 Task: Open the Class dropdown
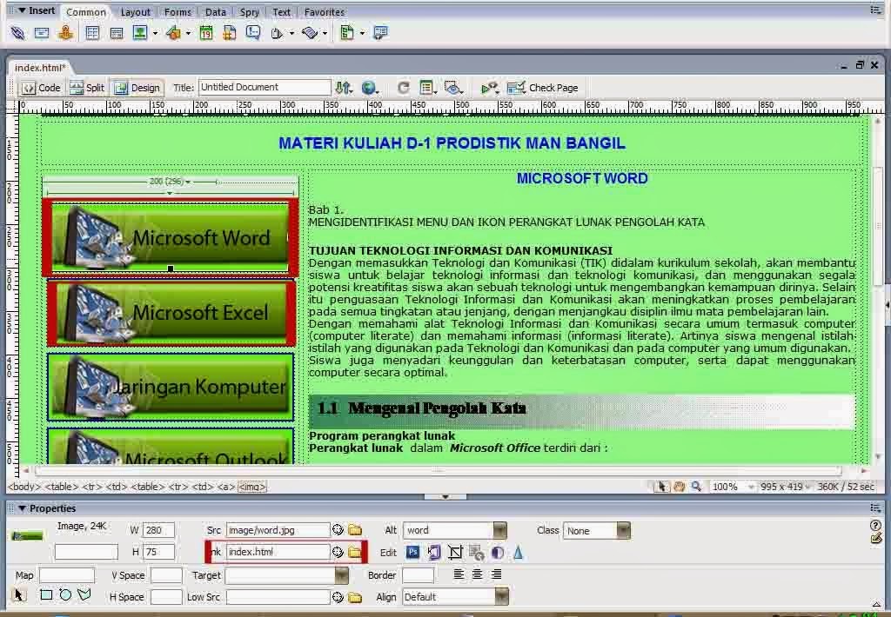(623, 531)
